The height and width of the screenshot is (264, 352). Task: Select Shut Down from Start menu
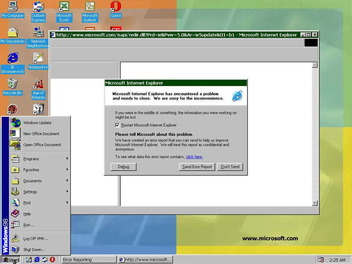click(x=40, y=250)
